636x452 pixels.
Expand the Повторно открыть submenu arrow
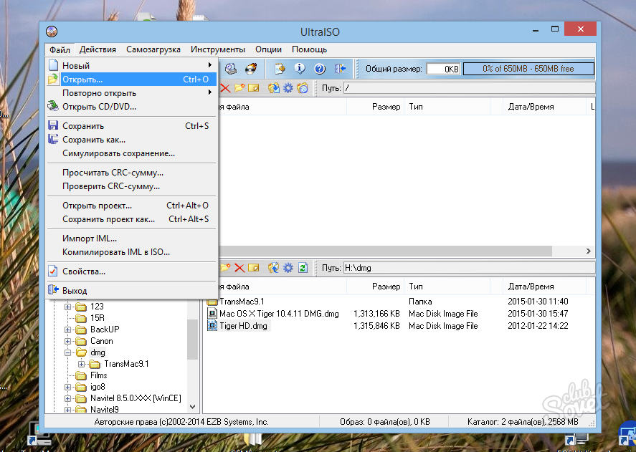click(209, 92)
